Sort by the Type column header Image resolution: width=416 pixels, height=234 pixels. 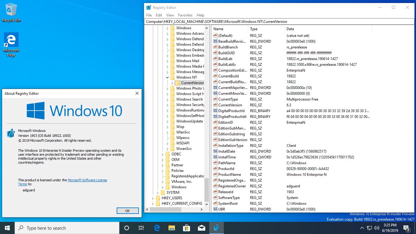(x=266, y=29)
